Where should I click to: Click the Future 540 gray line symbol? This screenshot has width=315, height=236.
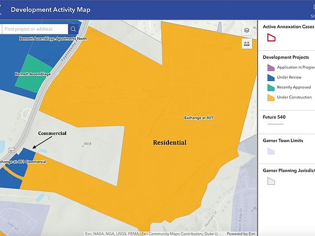[275, 124]
